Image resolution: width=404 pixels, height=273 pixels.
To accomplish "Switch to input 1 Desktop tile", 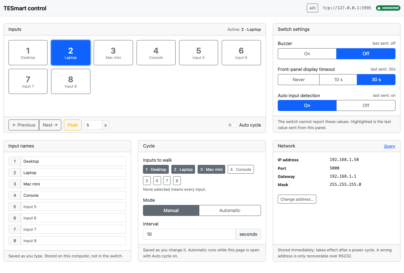I will pos(28,52).
